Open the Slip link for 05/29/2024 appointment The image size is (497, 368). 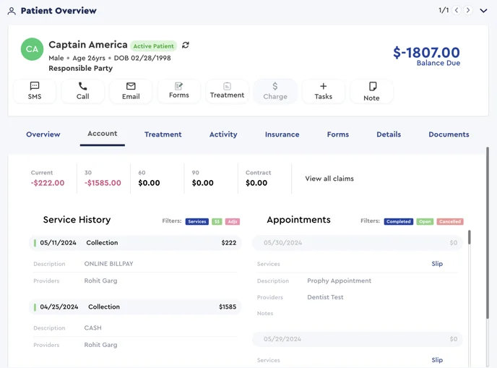[437, 360]
